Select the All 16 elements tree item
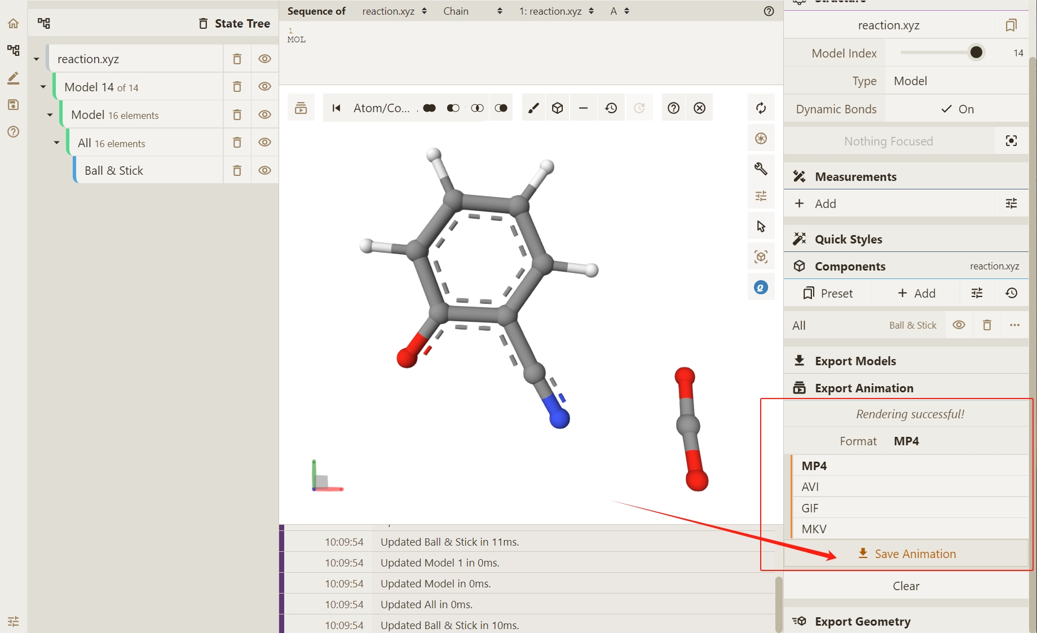 pyautogui.click(x=112, y=143)
